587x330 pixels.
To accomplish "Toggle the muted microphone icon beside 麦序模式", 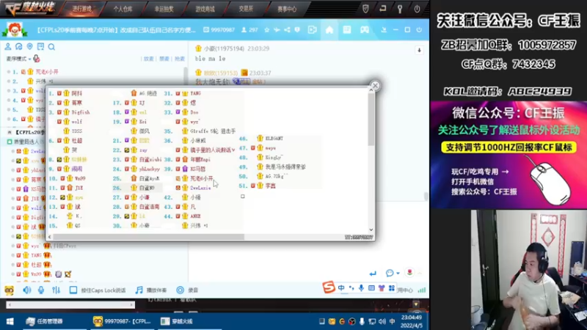I will click(x=36, y=59).
